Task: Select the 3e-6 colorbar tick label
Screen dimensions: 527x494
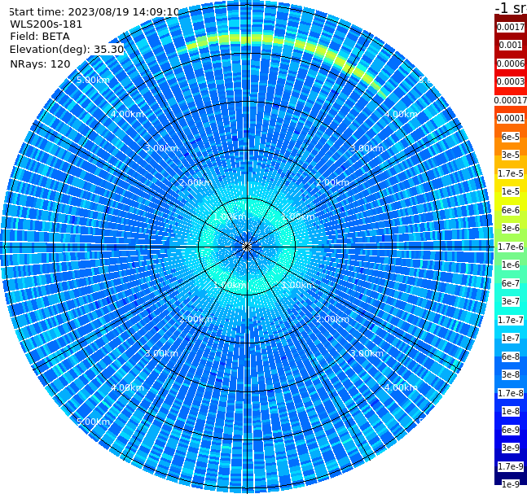Action: (x=511, y=228)
